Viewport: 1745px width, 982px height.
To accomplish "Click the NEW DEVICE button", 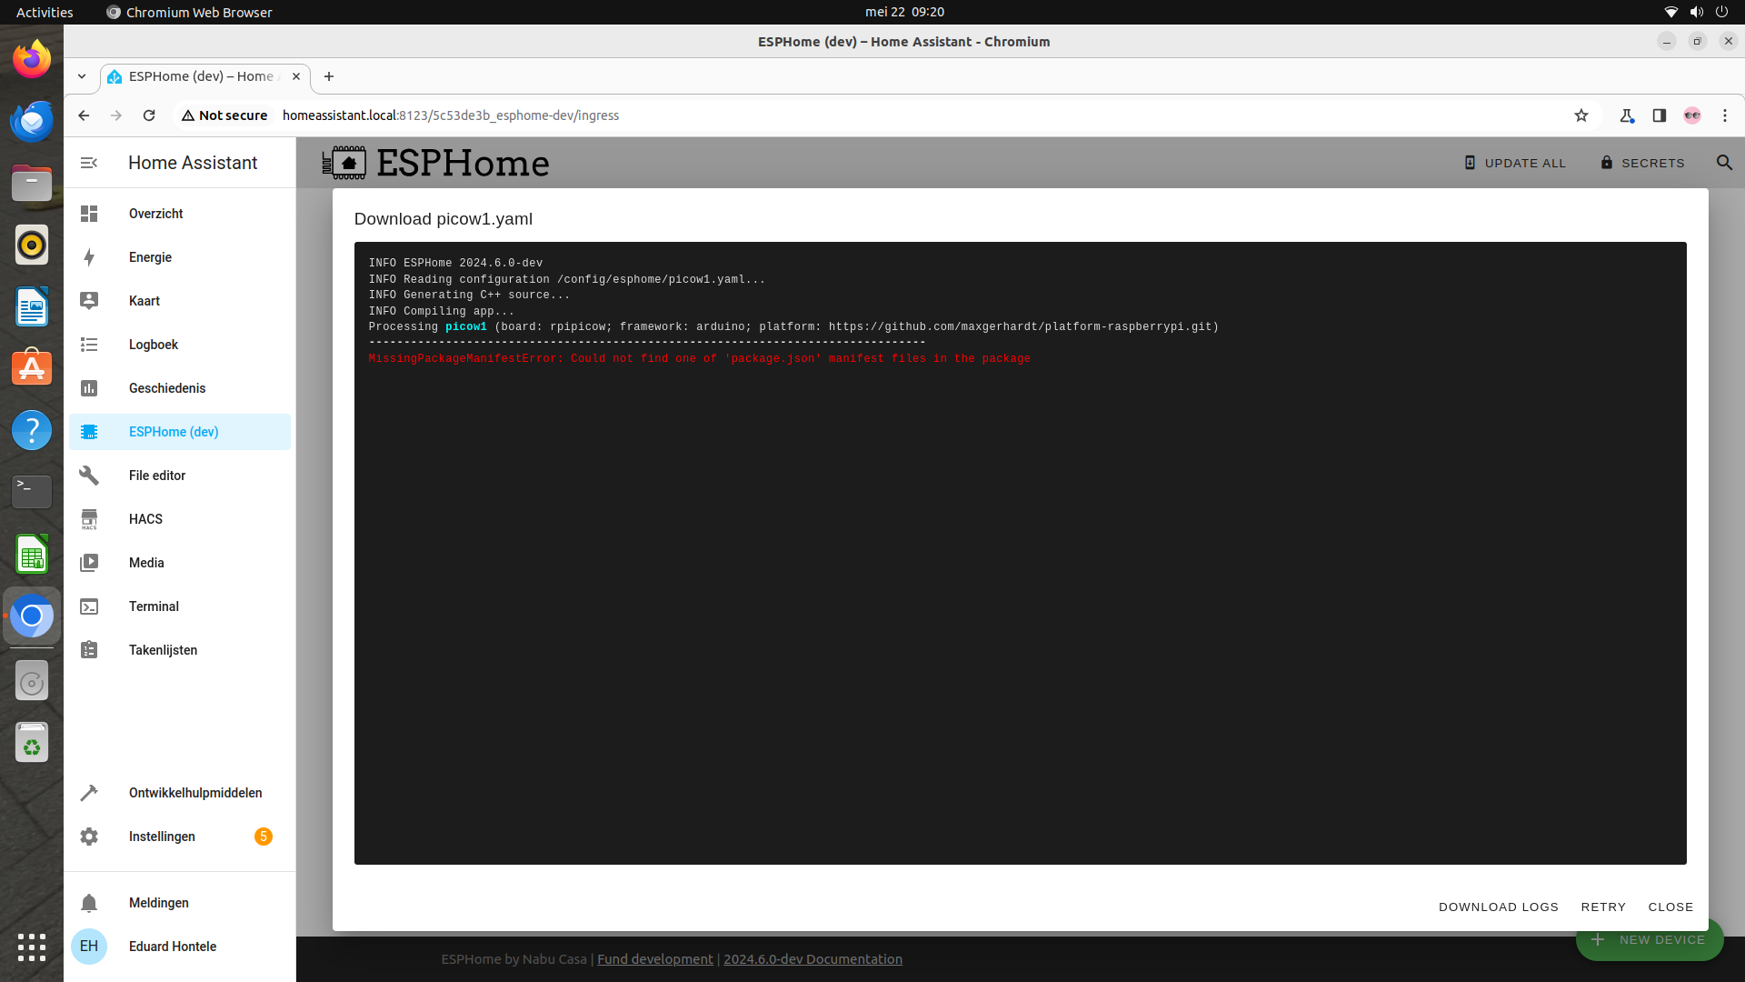I will click(1650, 942).
